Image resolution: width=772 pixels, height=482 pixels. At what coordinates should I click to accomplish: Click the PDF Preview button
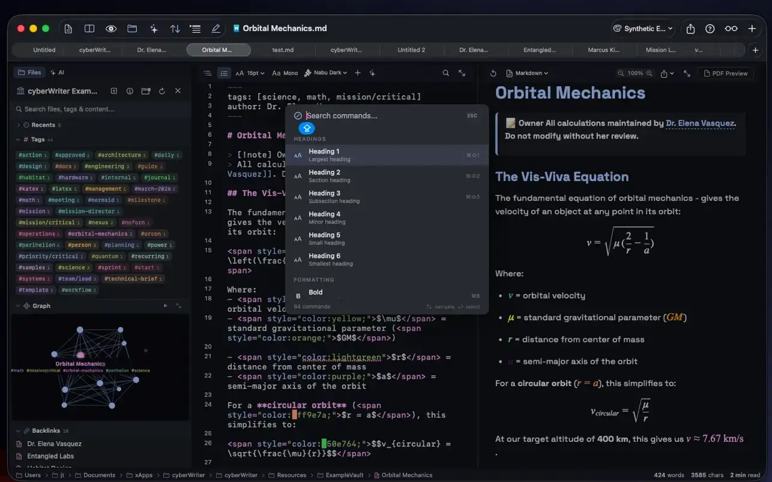tap(725, 73)
